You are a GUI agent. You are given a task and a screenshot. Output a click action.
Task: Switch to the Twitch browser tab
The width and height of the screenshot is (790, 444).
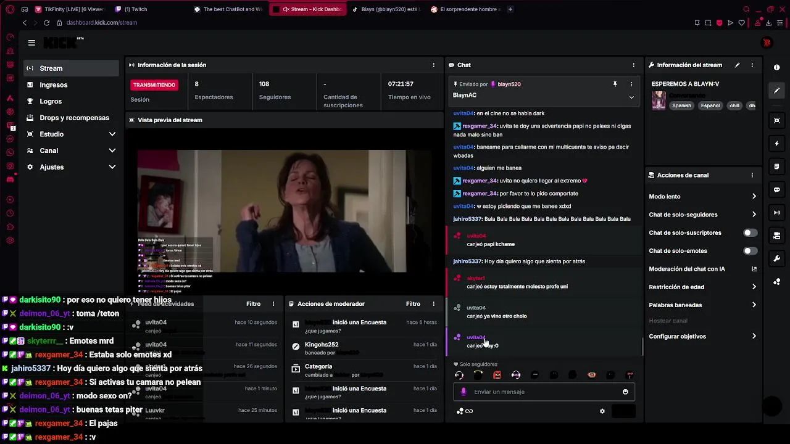click(135, 9)
